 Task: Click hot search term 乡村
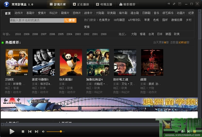click(189, 20)
